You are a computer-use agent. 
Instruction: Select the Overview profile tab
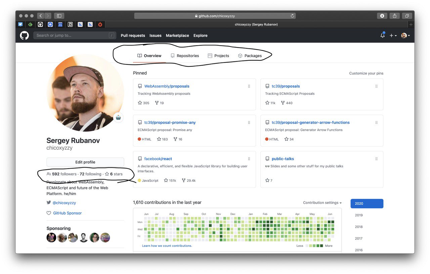tap(149, 56)
